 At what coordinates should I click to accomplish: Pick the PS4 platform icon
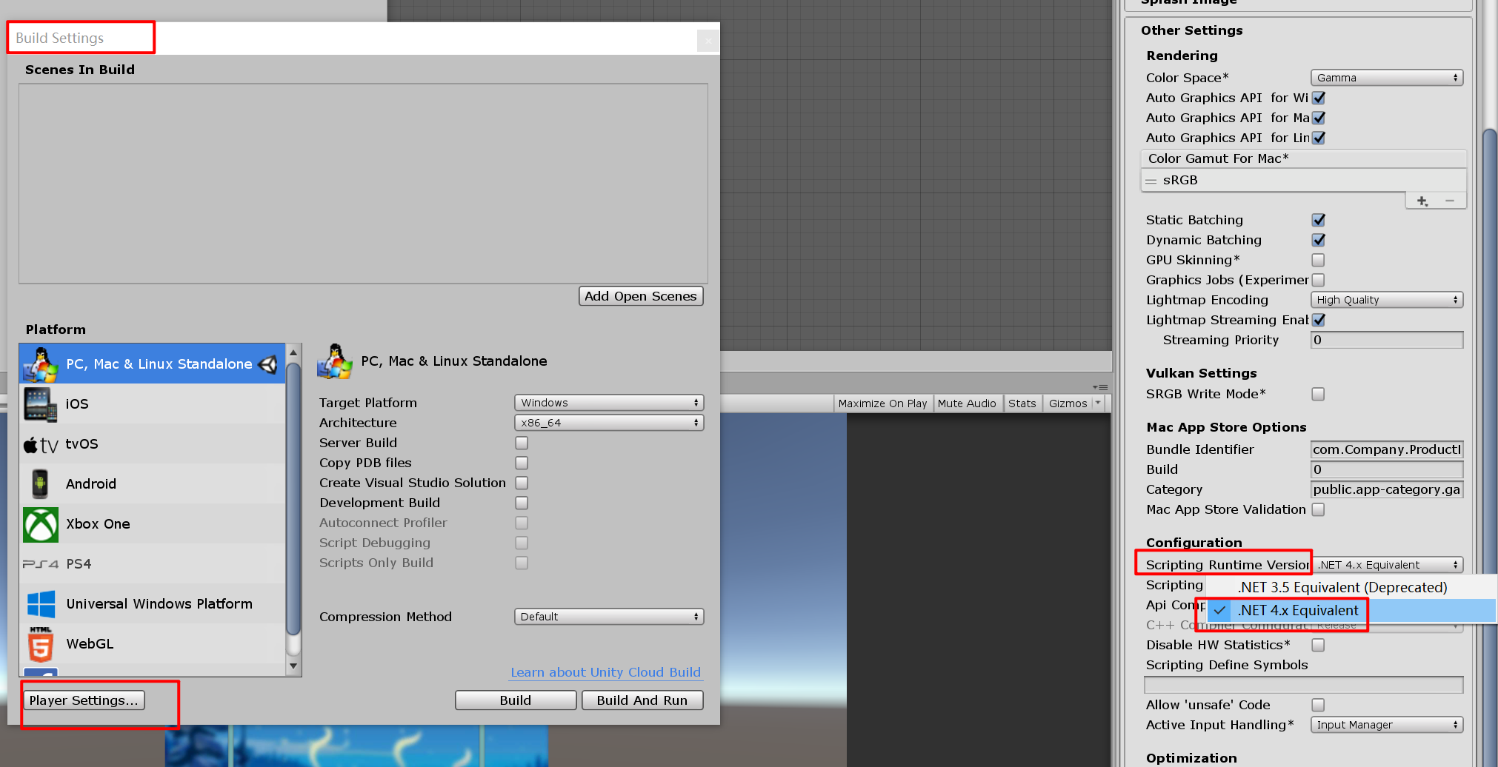pyautogui.click(x=40, y=564)
